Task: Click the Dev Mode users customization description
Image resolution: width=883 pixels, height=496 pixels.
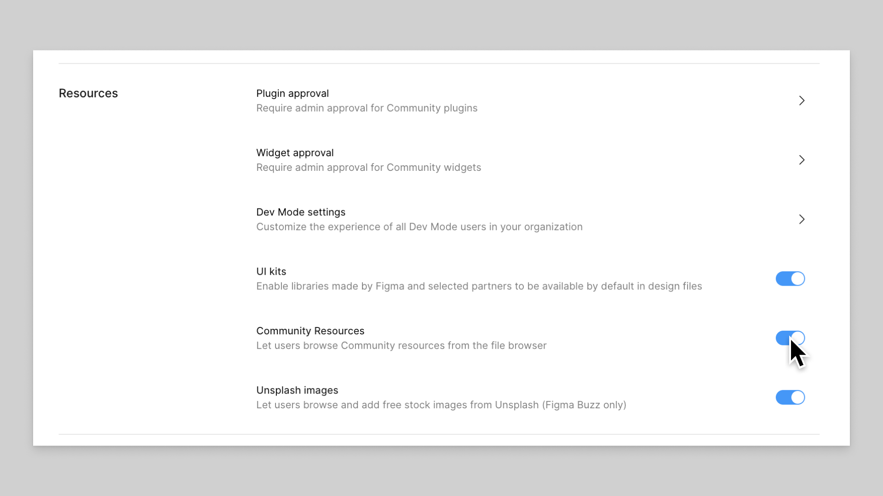Action: [419, 227]
